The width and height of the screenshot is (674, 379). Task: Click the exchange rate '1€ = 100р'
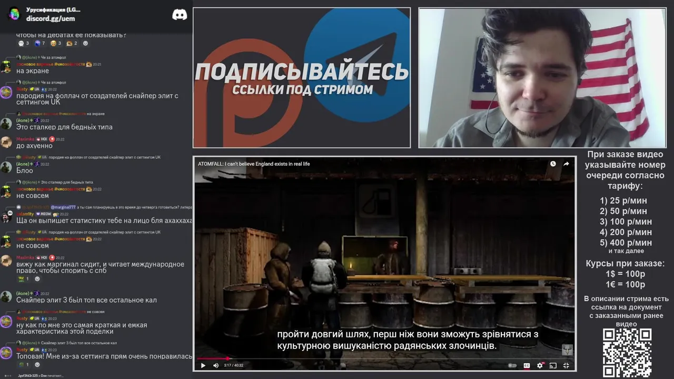click(x=625, y=285)
